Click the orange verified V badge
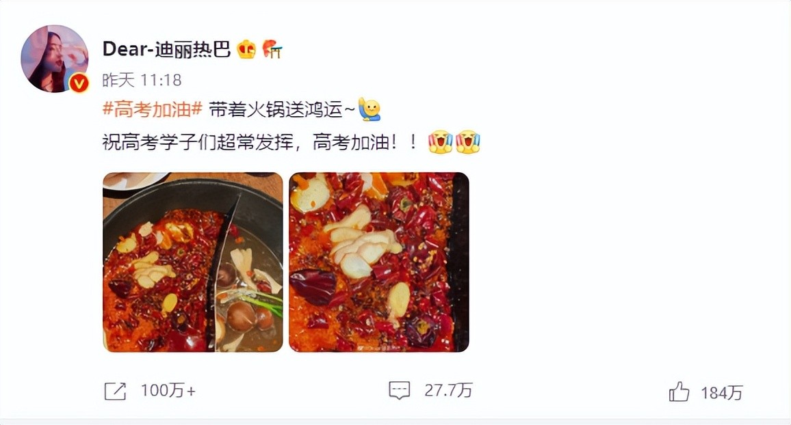The height and width of the screenshot is (425, 791). (x=79, y=83)
